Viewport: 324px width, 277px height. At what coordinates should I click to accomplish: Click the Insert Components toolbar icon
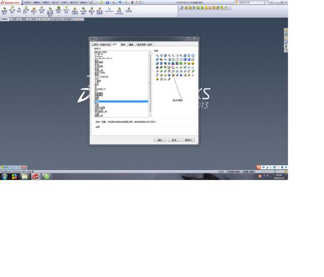(12, 11)
